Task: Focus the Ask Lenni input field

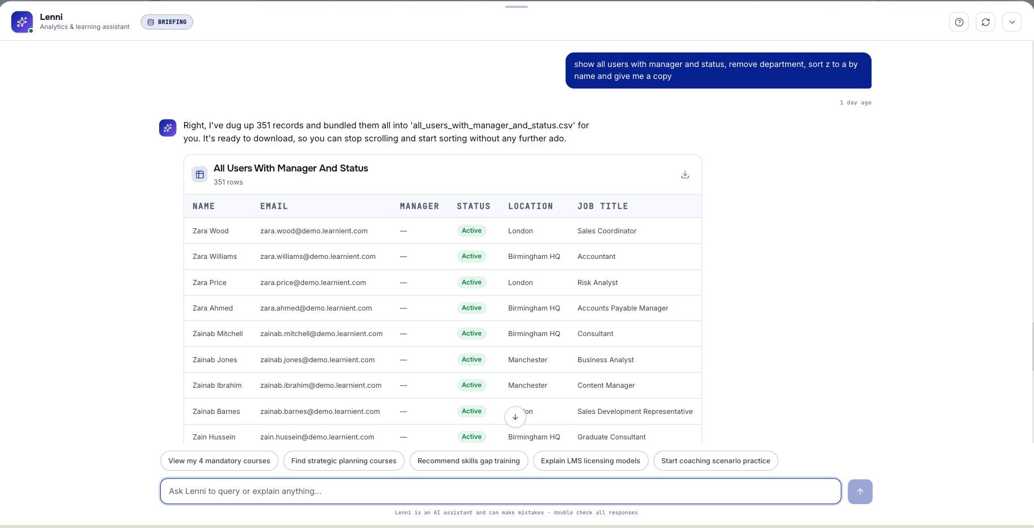Action: click(501, 491)
